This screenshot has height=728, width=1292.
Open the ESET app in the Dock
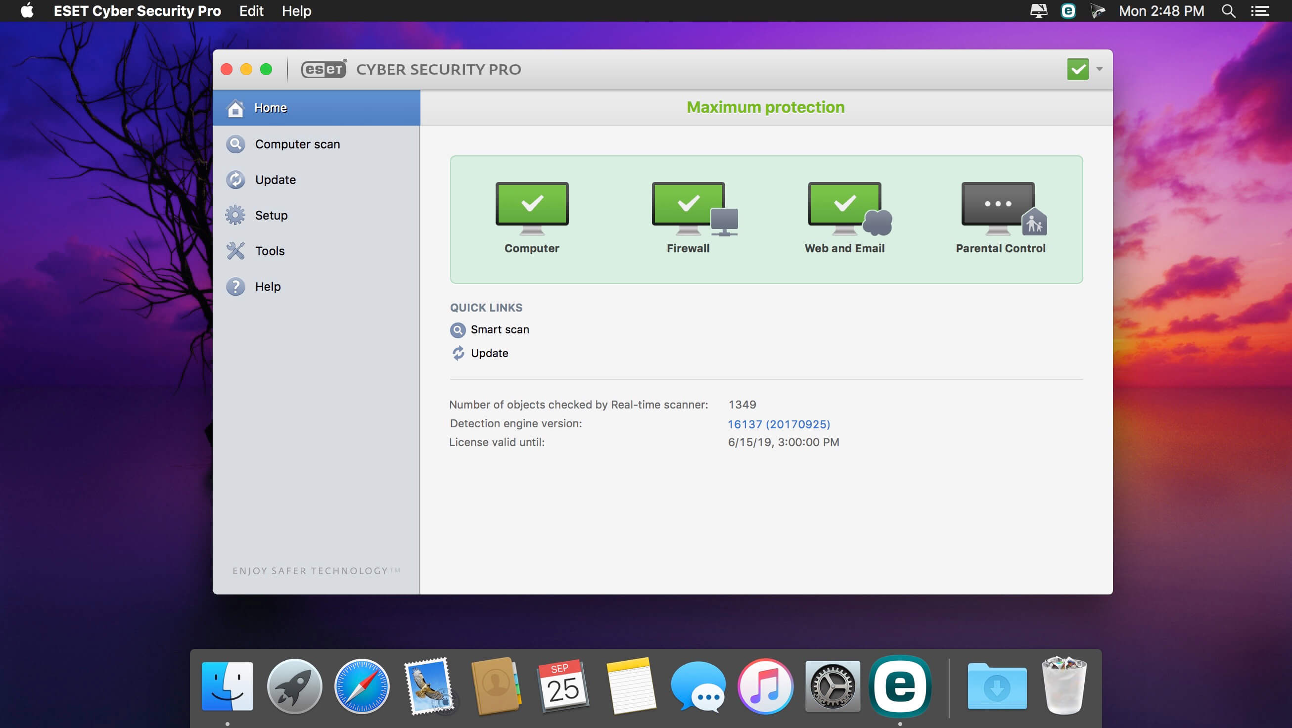tap(900, 686)
